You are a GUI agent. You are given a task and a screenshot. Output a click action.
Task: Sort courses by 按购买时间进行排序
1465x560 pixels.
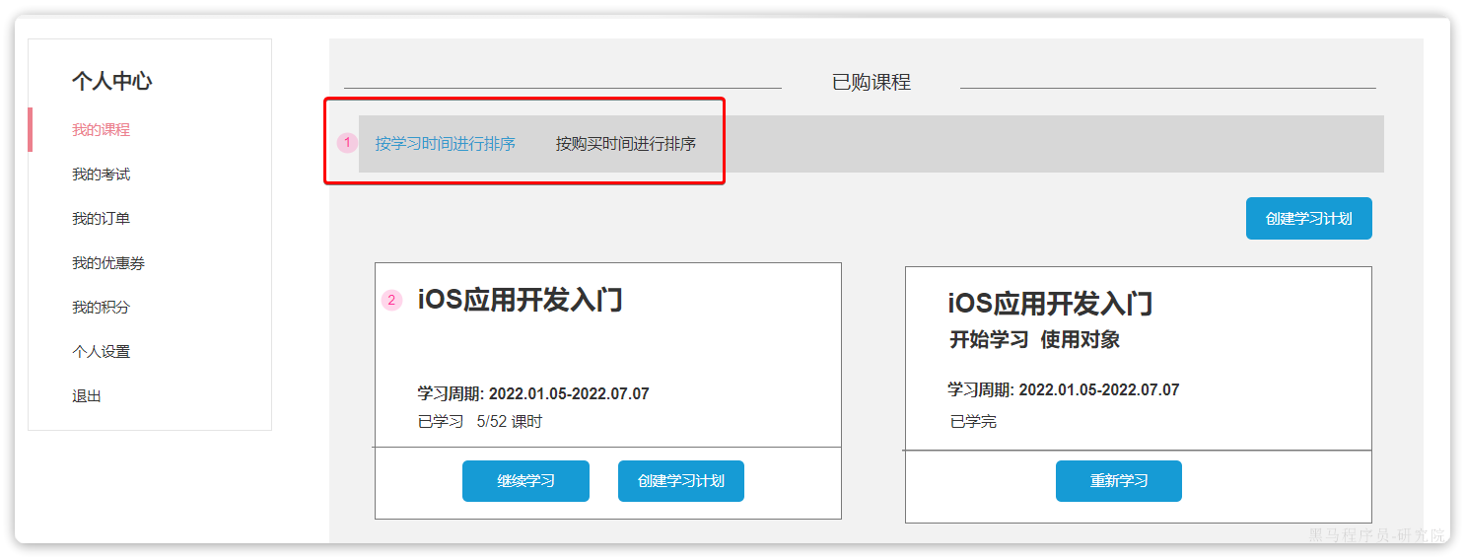point(626,144)
